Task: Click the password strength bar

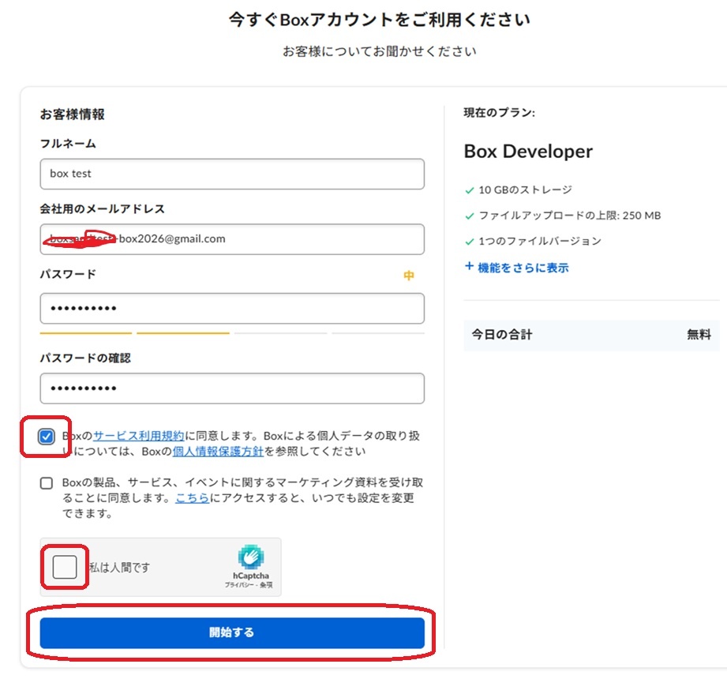Action: [232, 333]
